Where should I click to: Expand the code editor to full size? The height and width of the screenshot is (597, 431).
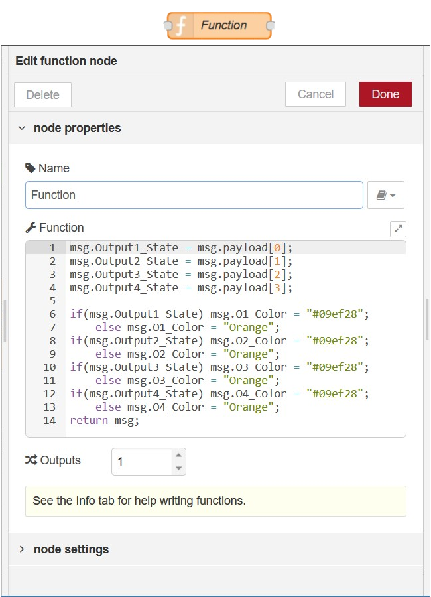pyautogui.click(x=398, y=229)
